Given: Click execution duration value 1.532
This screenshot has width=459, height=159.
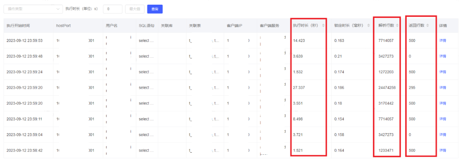Looking at the screenshot, I should pos(298,72).
